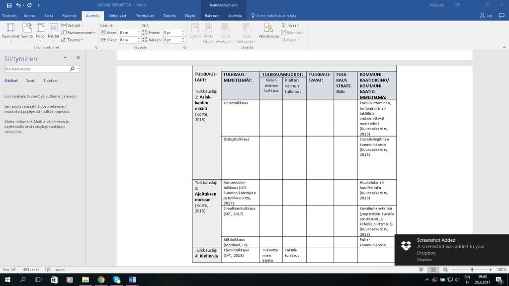
Task: Open the Sivun asetukset dialog launcher
Action: (96, 47)
